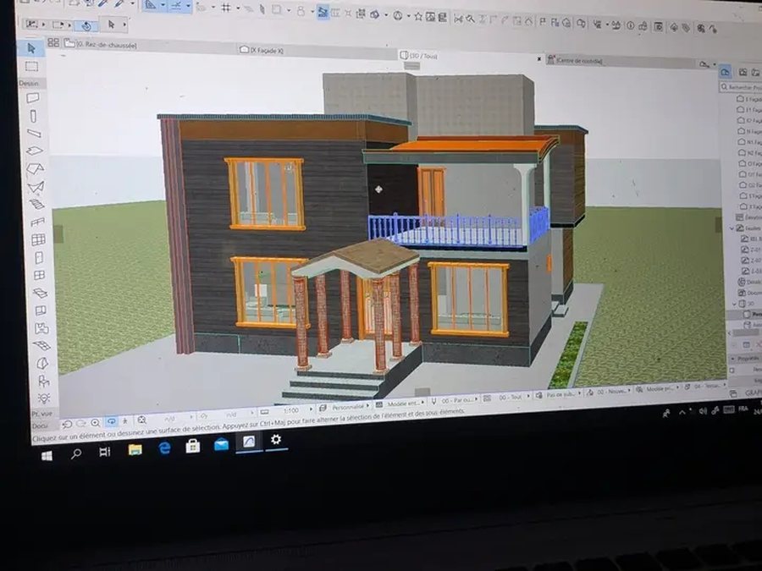Toggle the highlighted trace reference button
The height and width of the screenshot is (571, 762).
click(323, 12)
